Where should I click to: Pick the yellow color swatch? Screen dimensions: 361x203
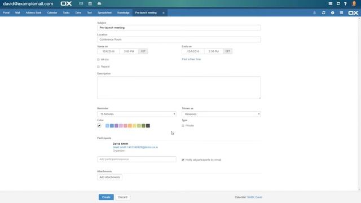click(x=134, y=126)
